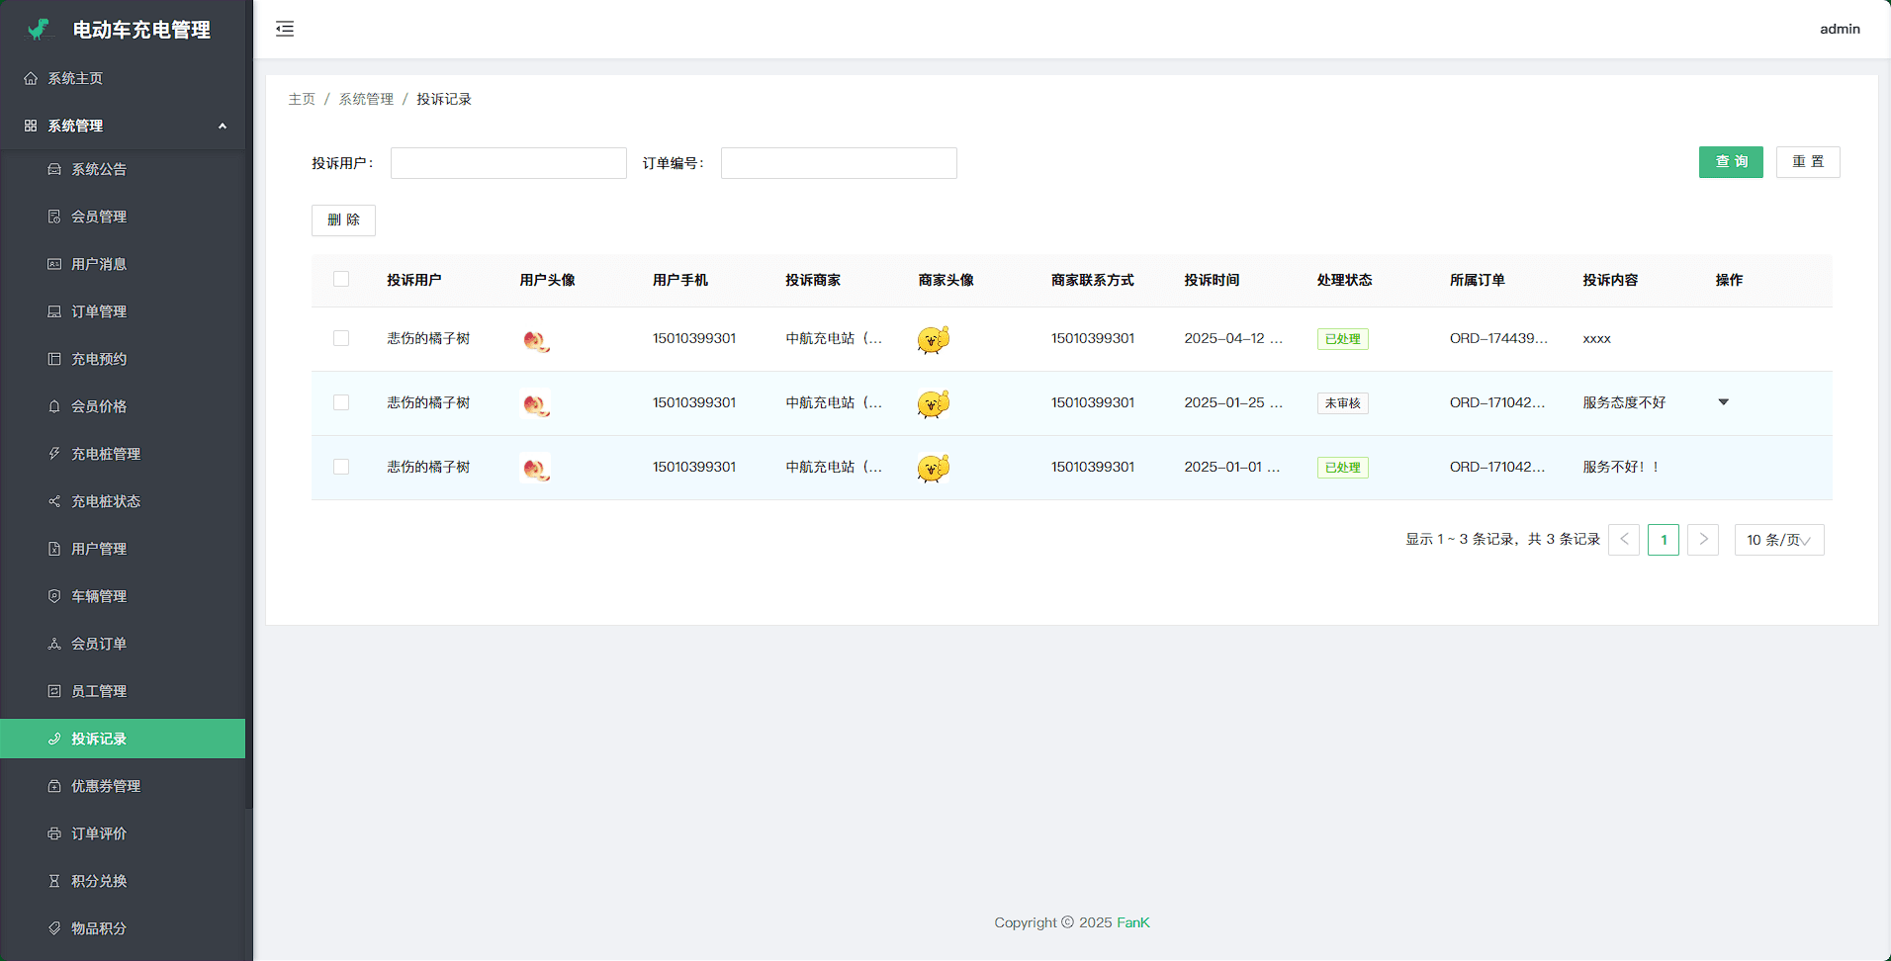Click the dinosaur logo icon in header
This screenshot has width=1891, height=961.
40,30
